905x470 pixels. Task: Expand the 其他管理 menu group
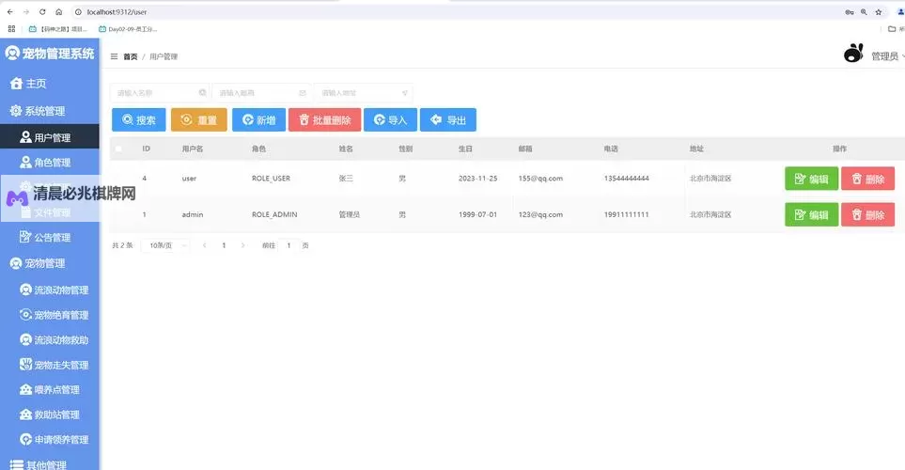click(x=50, y=464)
